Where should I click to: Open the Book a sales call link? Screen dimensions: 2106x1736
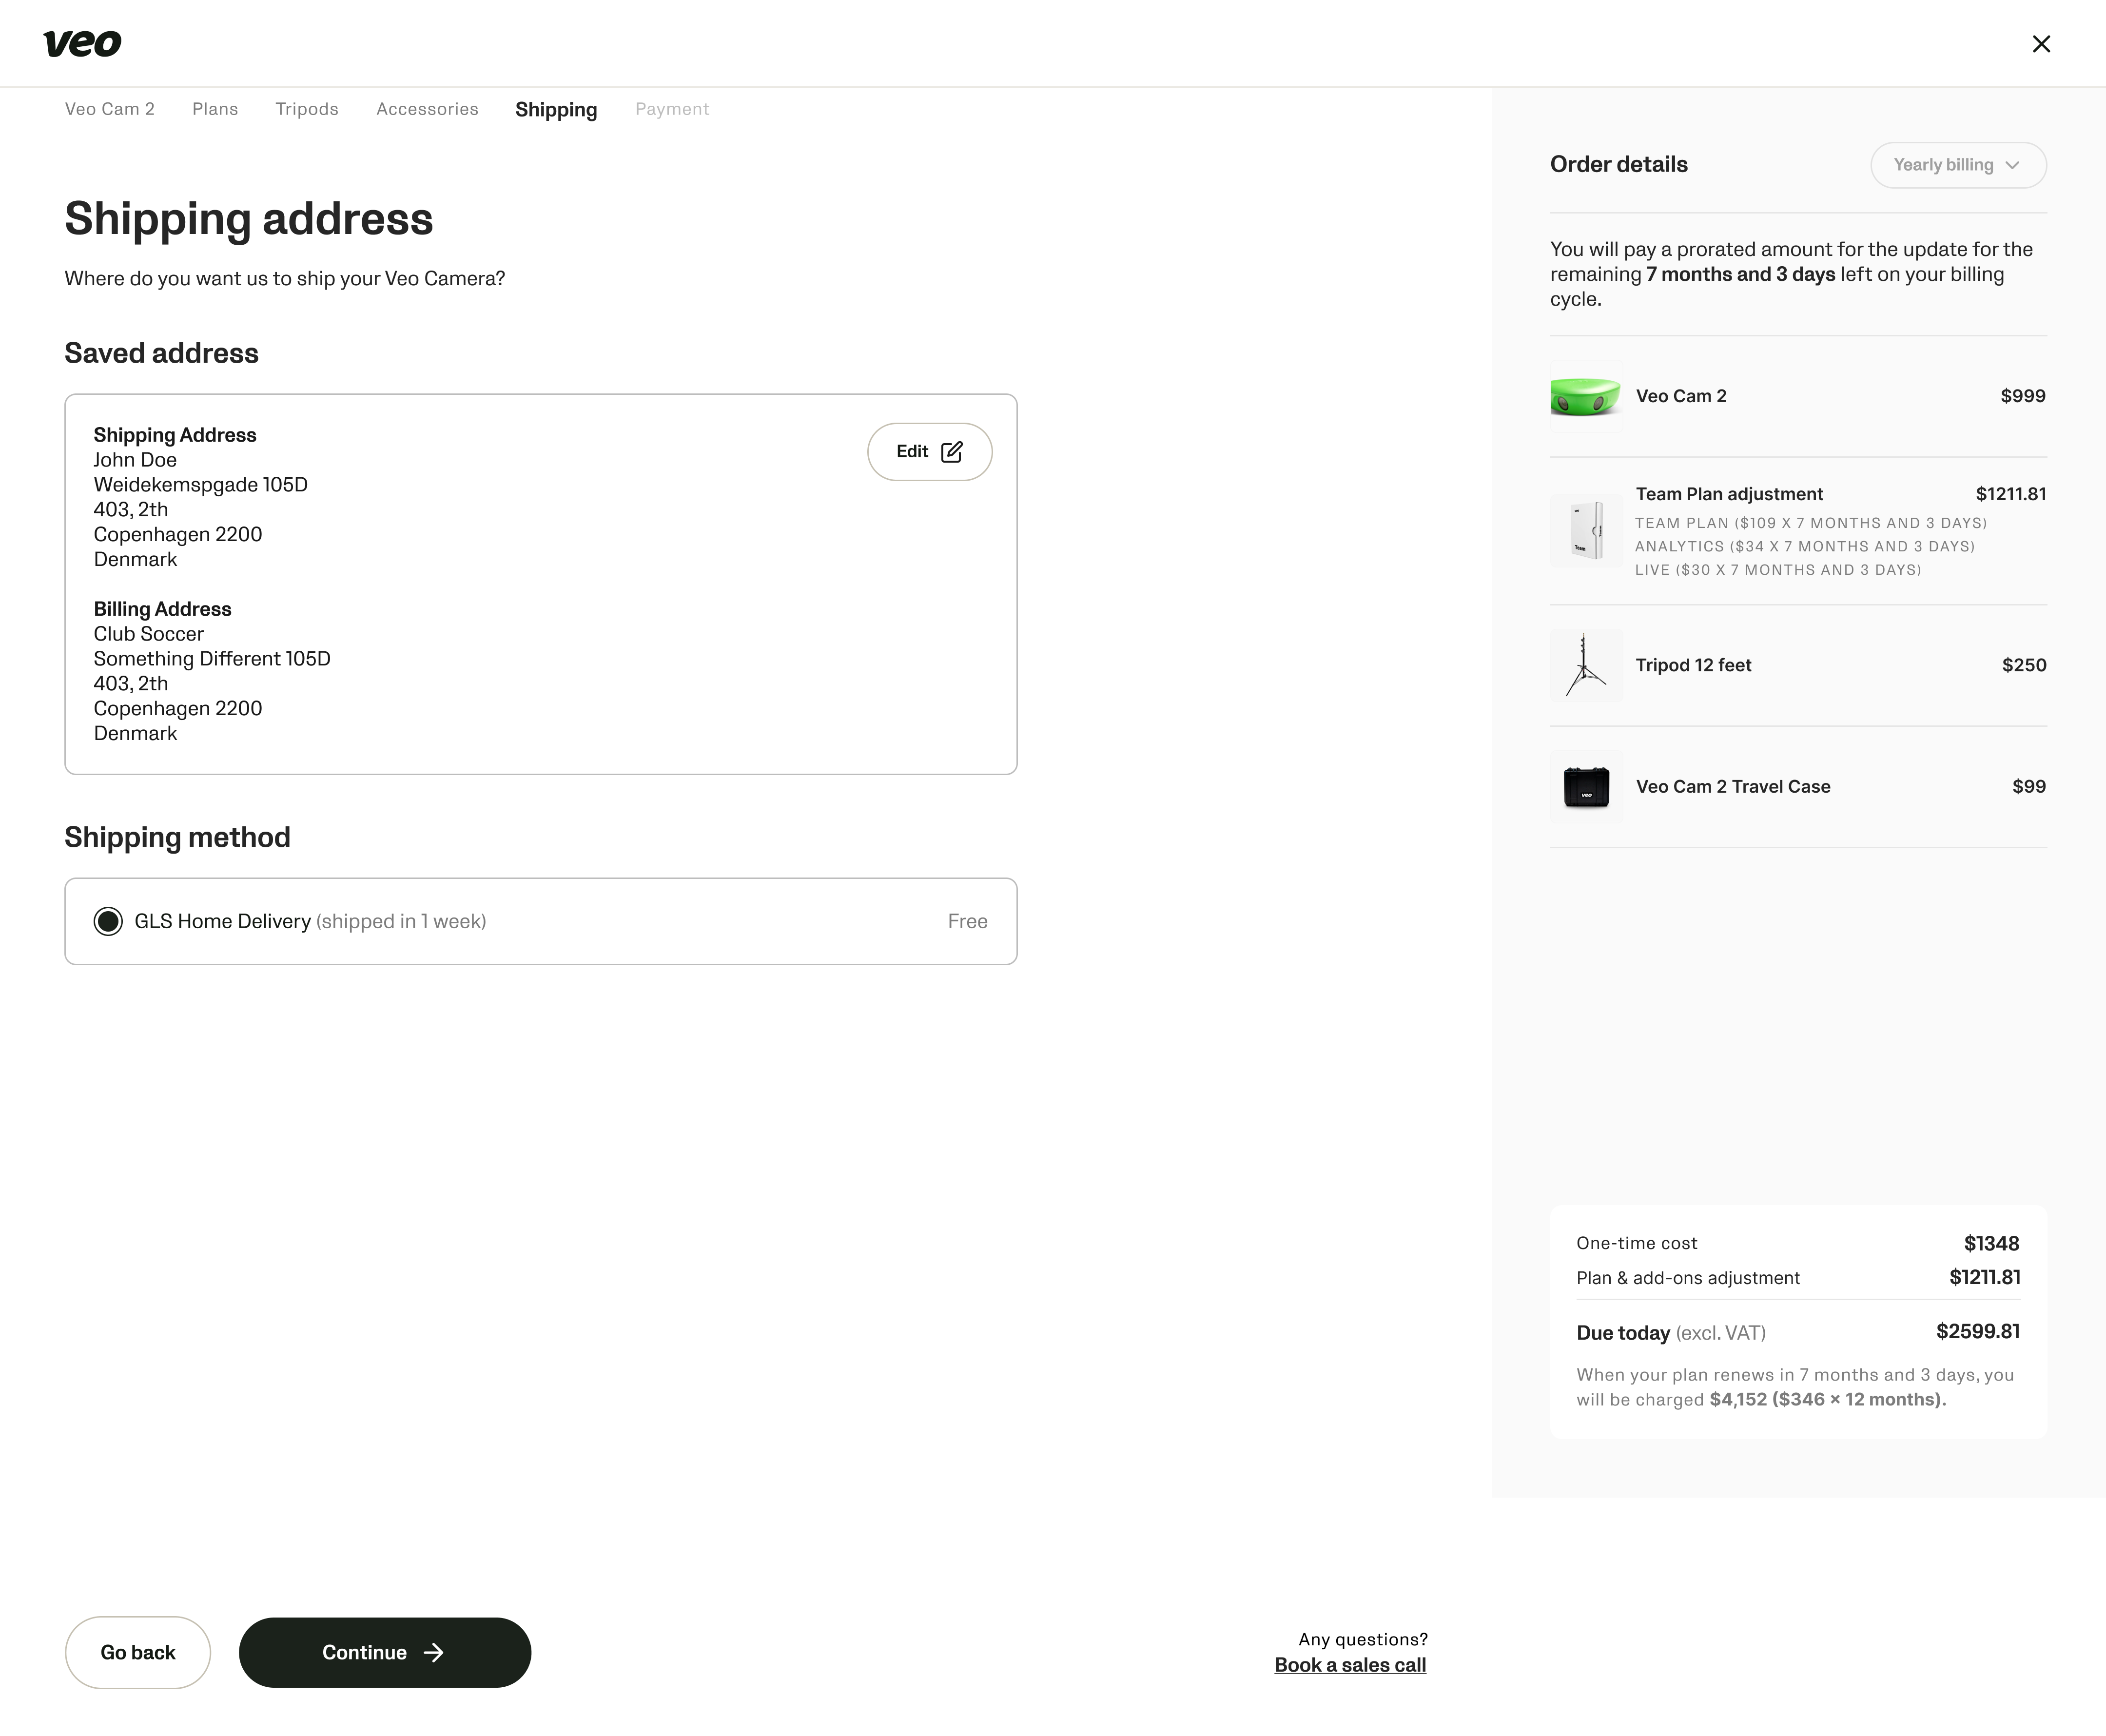(1350, 1665)
